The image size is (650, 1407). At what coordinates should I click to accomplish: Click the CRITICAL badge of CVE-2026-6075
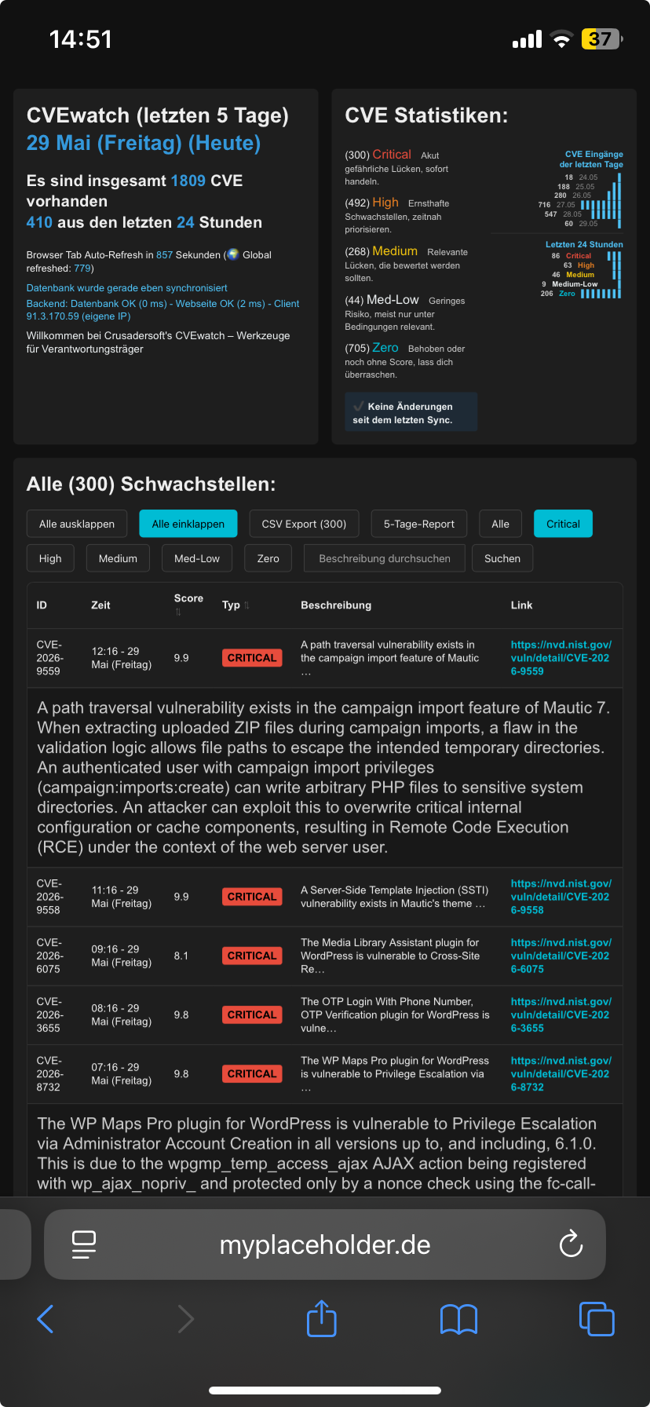click(252, 956)
